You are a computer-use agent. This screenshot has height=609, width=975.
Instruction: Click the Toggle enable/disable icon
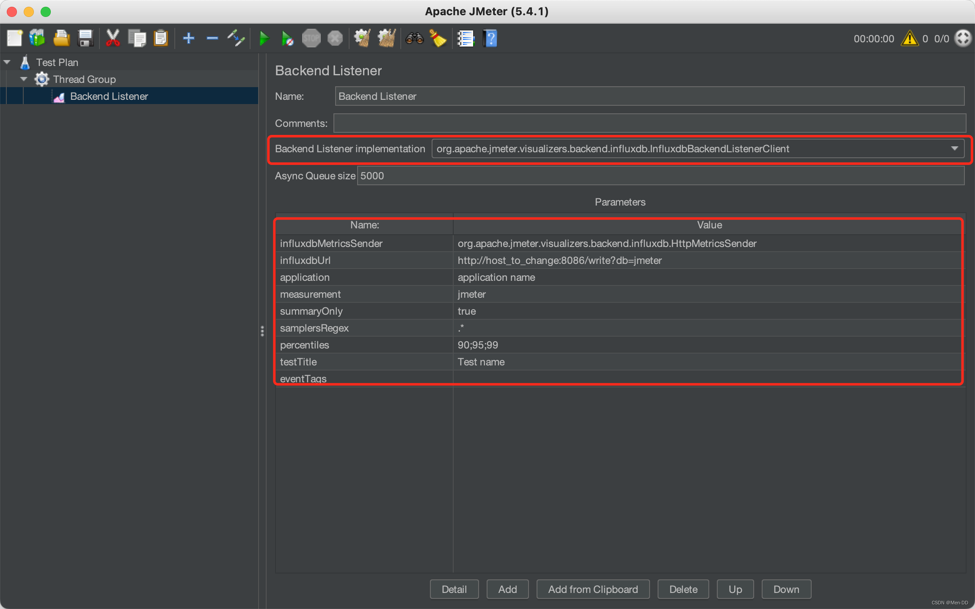pos(236,38)
